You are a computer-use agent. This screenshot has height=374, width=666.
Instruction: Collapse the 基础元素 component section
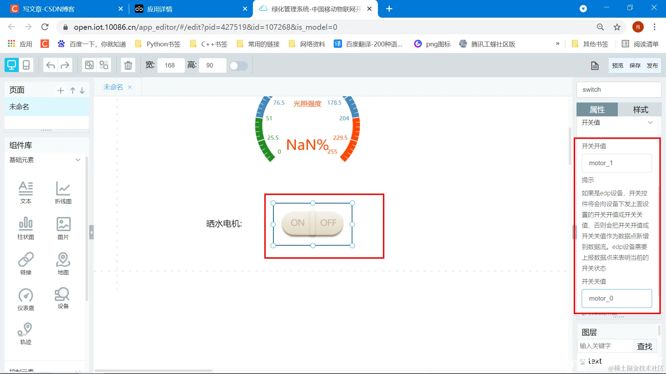78,160
